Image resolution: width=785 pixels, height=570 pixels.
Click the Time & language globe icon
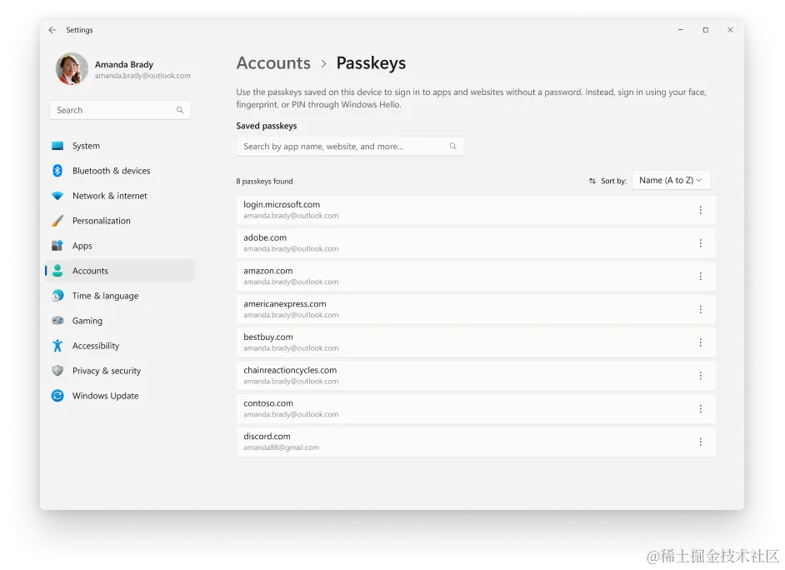pyautogui.click(x=57, y=296)
